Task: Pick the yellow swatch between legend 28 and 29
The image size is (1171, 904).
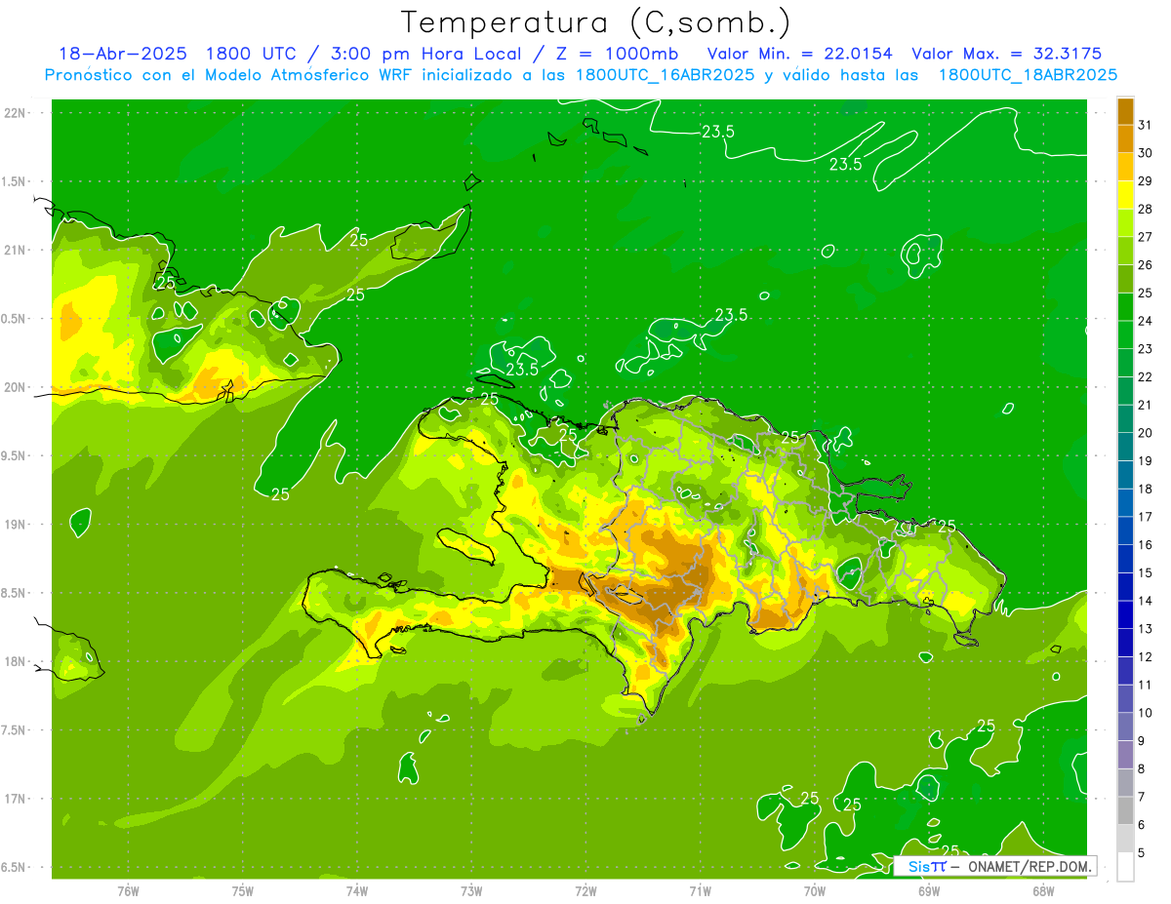Action: 1125,194
